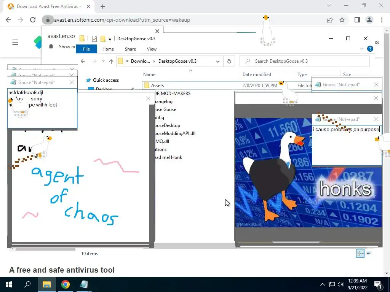Click Search DesktopGoose v0.3 field
Image resolution: width=390 pixels, height=292 pixels.
304,61
